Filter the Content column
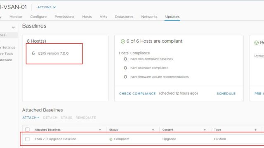 [205, 130]
